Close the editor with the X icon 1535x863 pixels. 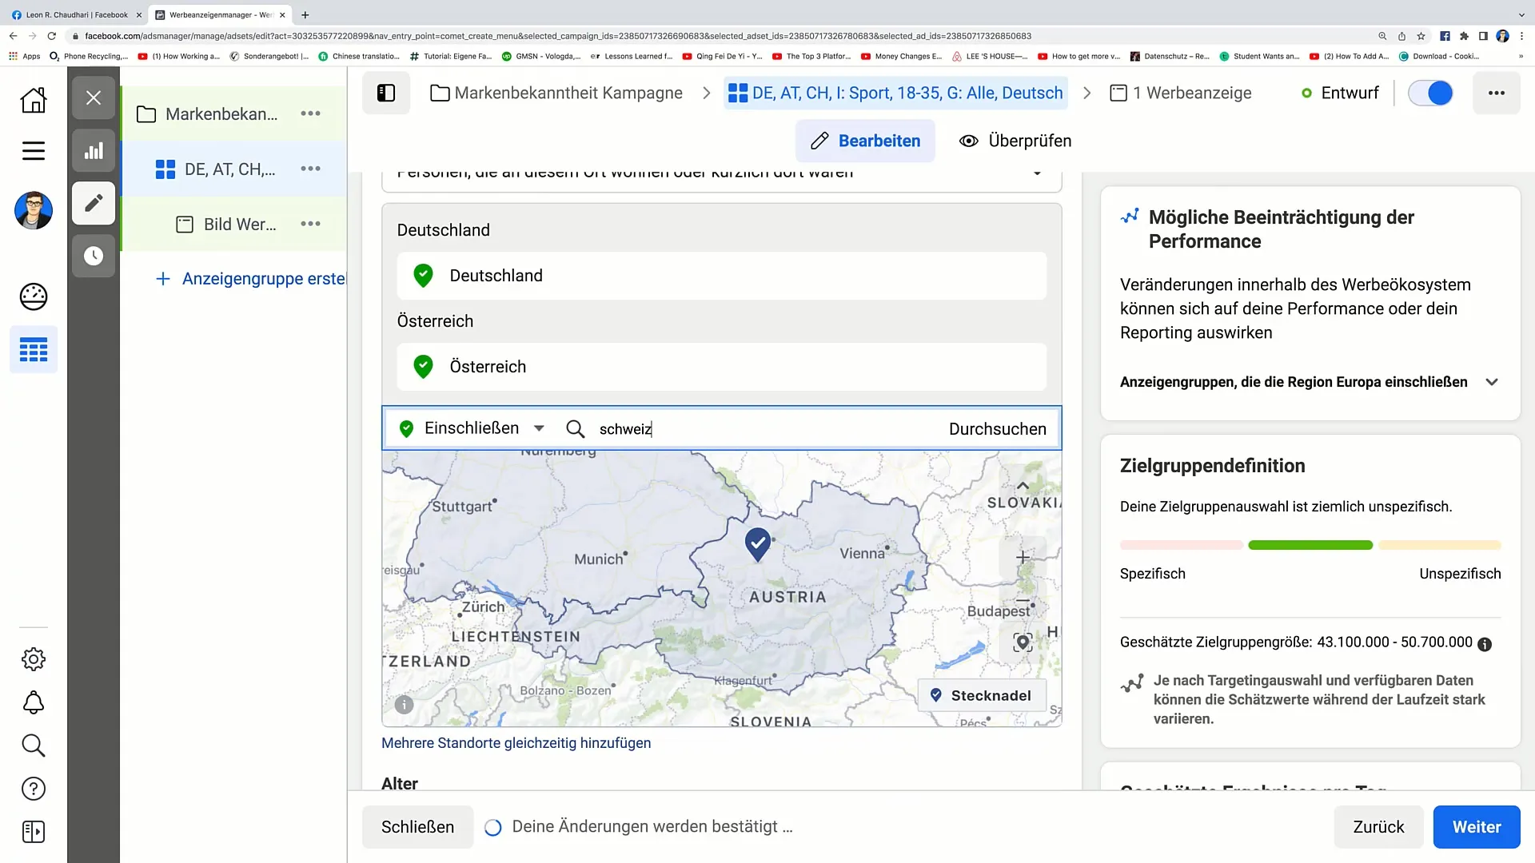click(x=94, y=98)
